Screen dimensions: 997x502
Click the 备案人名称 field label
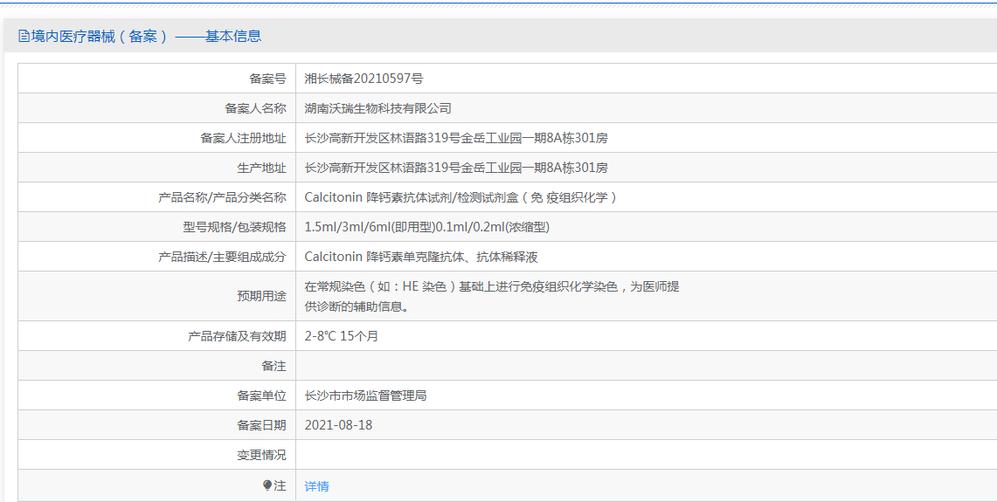tap(255, 108)
